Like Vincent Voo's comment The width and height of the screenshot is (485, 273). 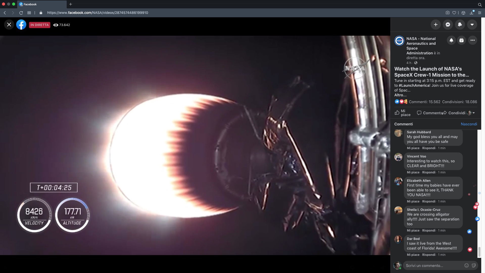click(x=413, y=172)
